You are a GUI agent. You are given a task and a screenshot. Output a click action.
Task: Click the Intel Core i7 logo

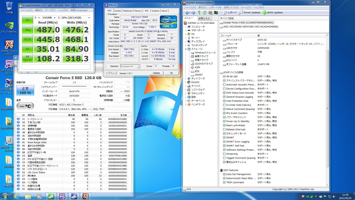click(x=168, y=22)
